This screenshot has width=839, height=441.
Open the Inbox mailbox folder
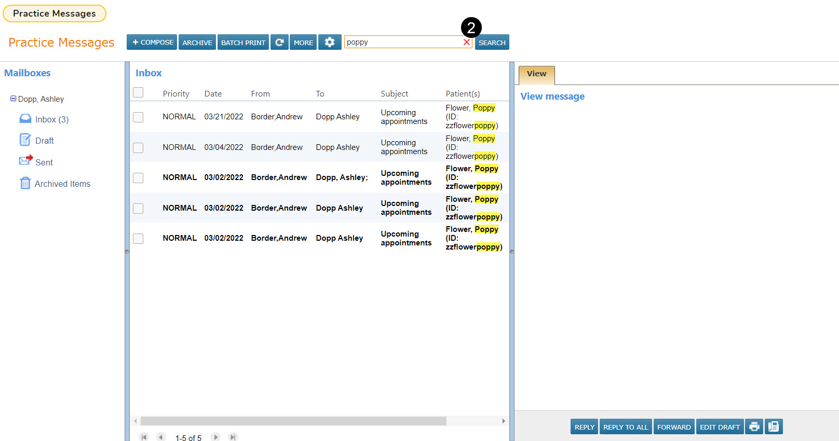coord(51,119)
